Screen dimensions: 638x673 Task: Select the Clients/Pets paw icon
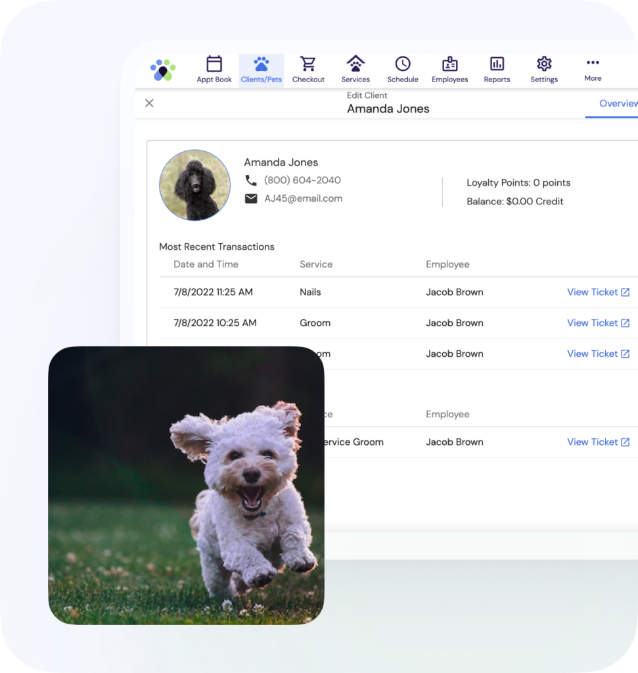[x=261, y=64]
